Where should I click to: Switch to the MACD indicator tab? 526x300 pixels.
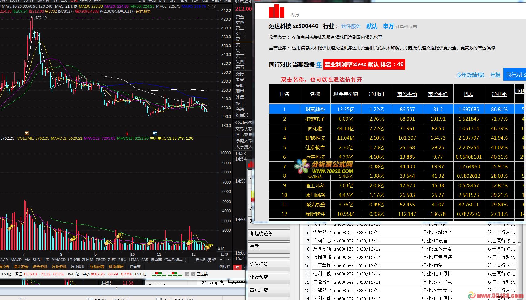(x=16, y=260)
